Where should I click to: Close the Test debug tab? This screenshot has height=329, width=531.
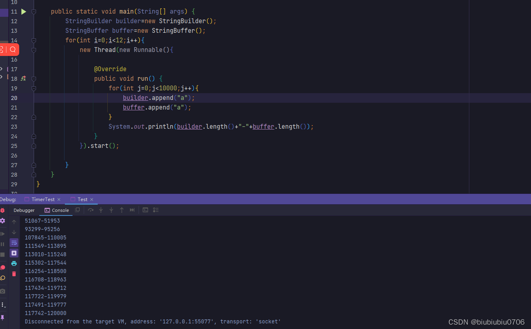pos(92,199)
